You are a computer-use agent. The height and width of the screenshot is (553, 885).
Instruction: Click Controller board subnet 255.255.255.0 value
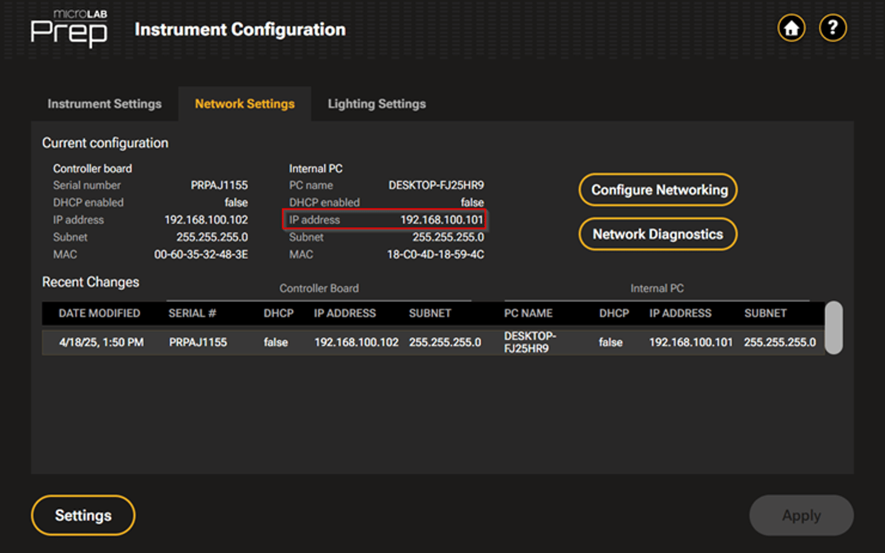pyautogui.click(x=212, y=237)
